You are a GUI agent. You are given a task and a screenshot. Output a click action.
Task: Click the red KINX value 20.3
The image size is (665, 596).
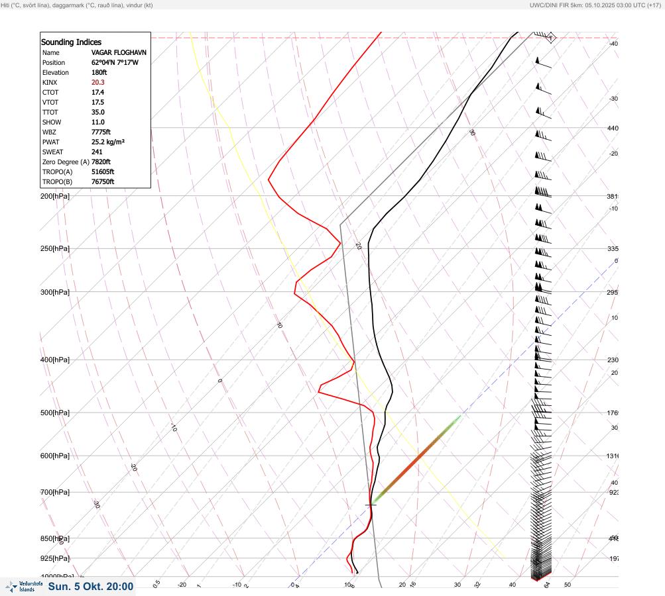98,82
